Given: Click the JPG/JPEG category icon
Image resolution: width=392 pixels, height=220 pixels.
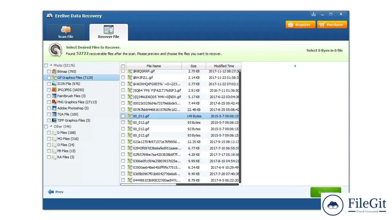Looking at the screenshot, I should click(x=54, y=90).
